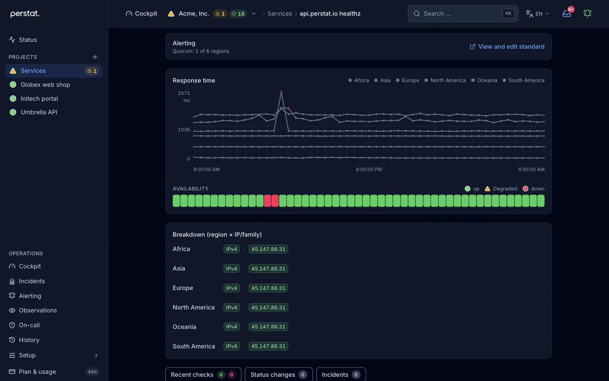The width and height of the screenshot is (609, 381).
Task: Open Alerting in sidebar
Action: click(54, 296)
